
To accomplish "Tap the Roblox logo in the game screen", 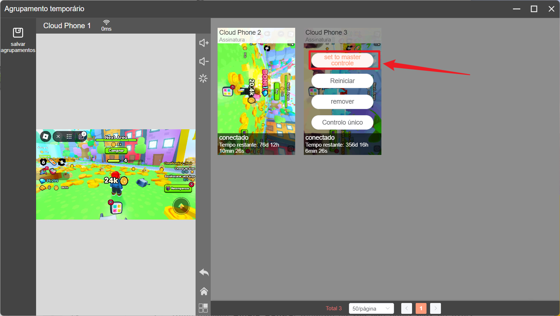I will tap(45, 137).
